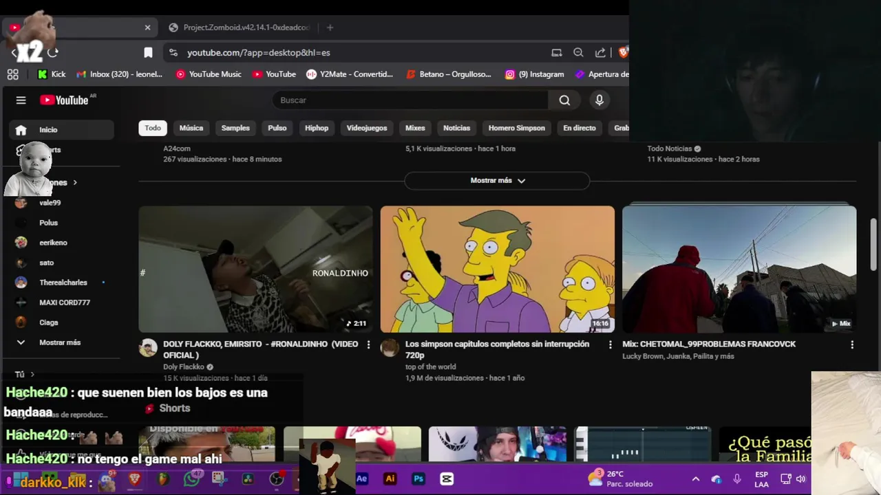Select the Videojuegos filter chip
881x495 pixels.
pos(367,128)
